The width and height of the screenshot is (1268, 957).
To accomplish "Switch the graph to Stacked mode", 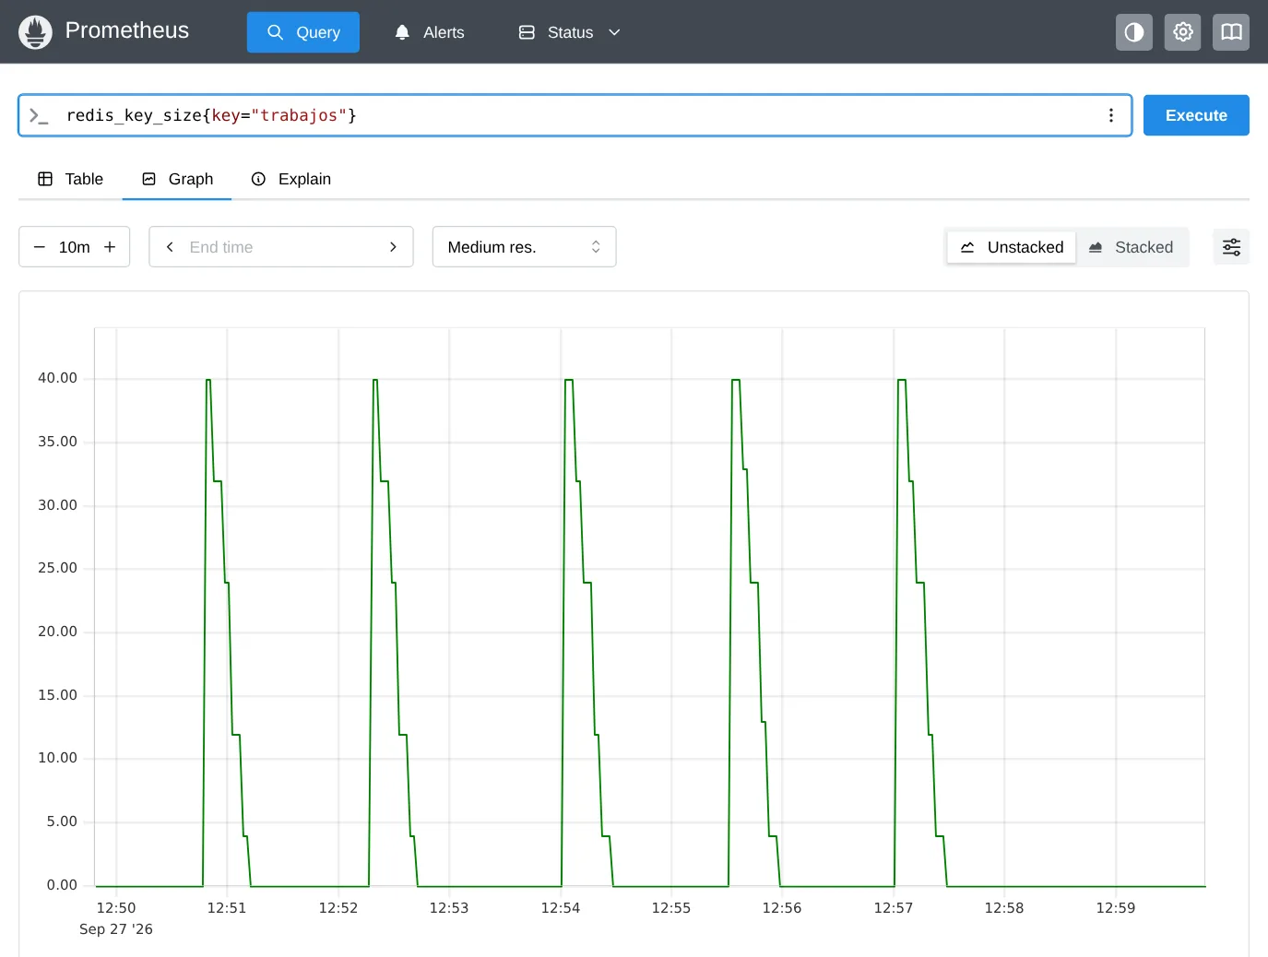I will coord(1131,247).
